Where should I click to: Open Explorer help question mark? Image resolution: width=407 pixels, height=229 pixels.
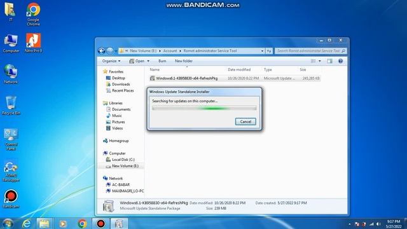(x=340, y=61)
